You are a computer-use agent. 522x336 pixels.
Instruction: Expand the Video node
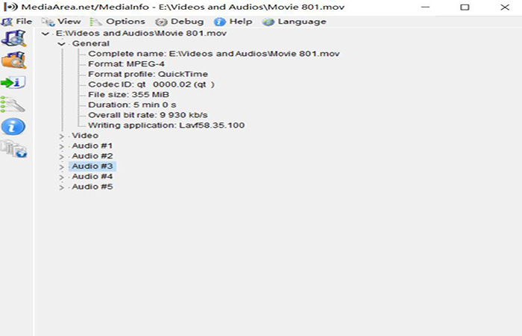(x=61, y=137)
